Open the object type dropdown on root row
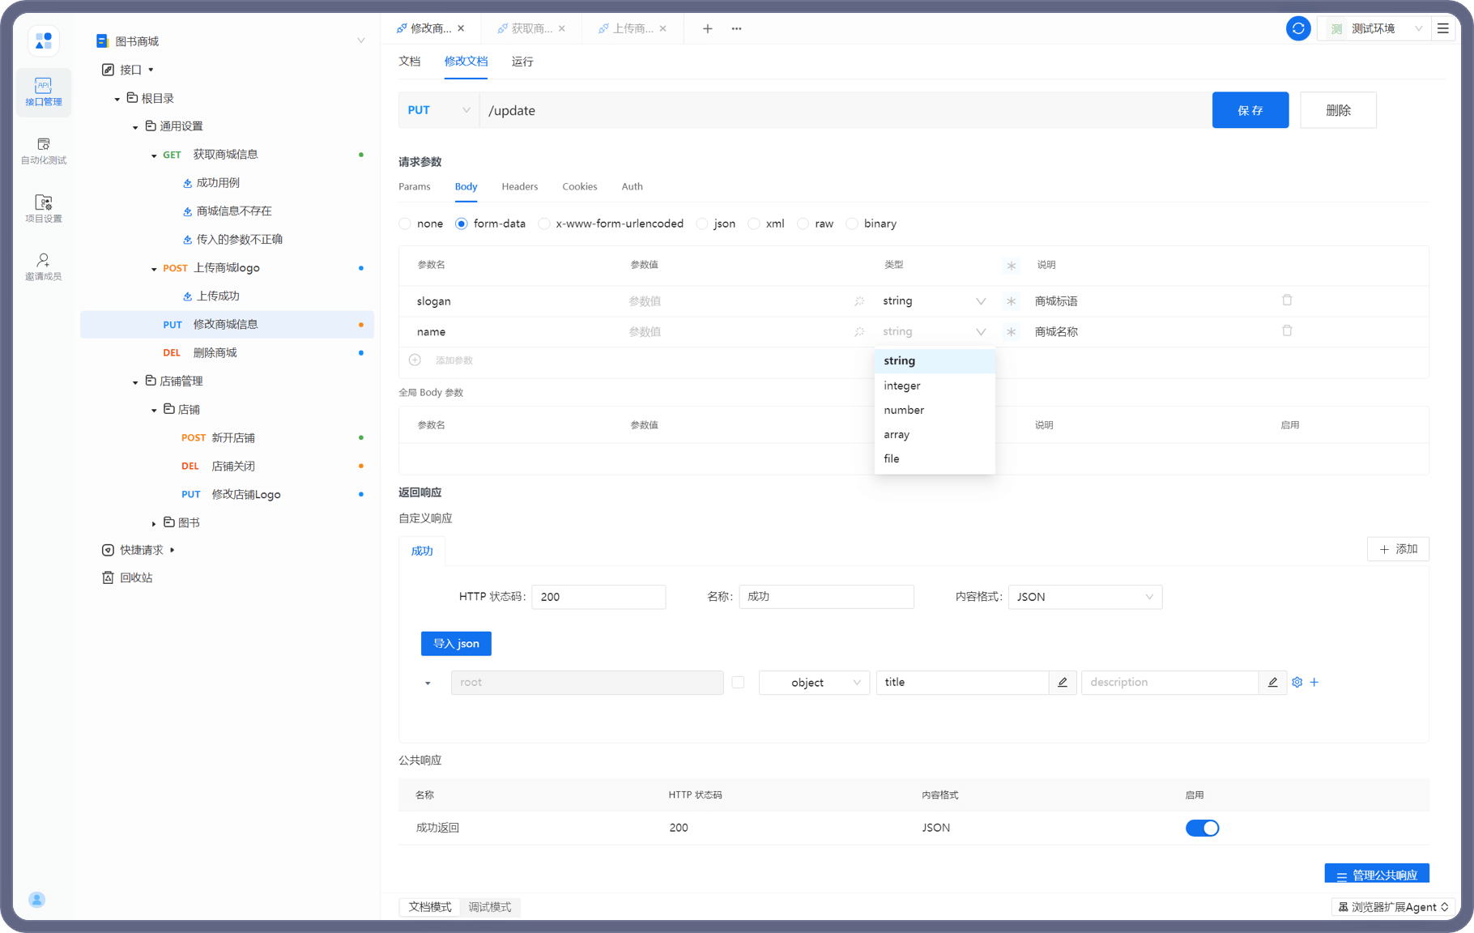 (814, 683)
